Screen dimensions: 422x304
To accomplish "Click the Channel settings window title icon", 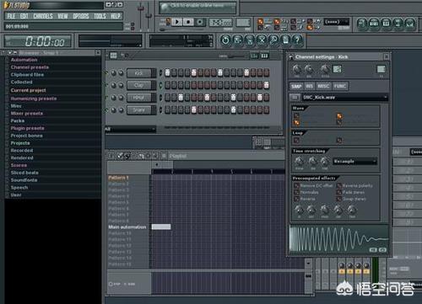I will point(291,57).
